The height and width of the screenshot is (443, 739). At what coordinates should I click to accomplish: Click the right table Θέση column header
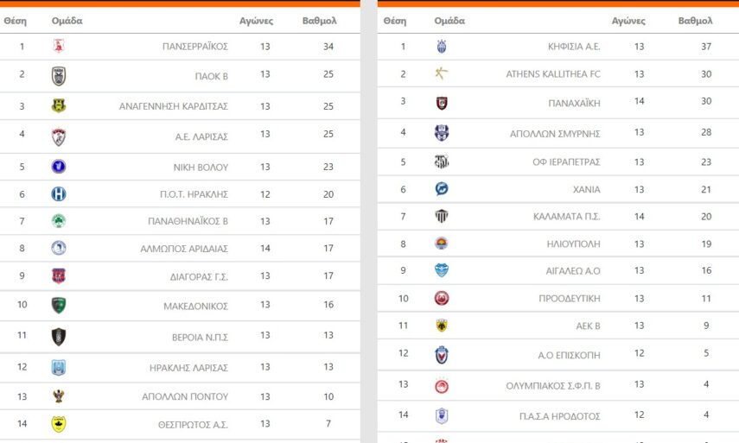tap(394, 21)
